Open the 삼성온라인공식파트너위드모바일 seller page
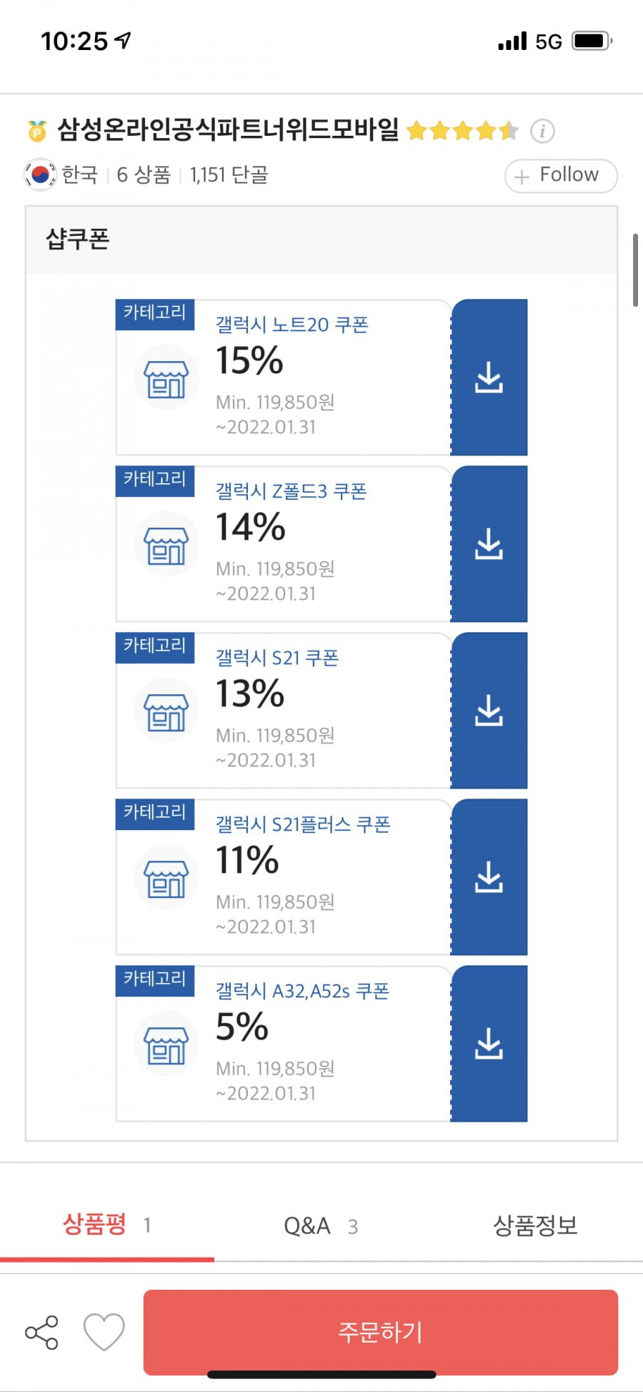643x1392 pixels. 228,129
